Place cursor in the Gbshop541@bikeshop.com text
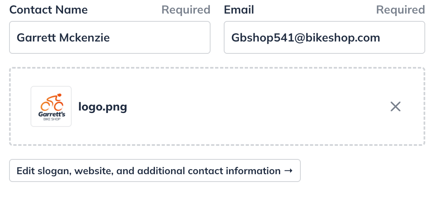 click(x=305, y=38)
